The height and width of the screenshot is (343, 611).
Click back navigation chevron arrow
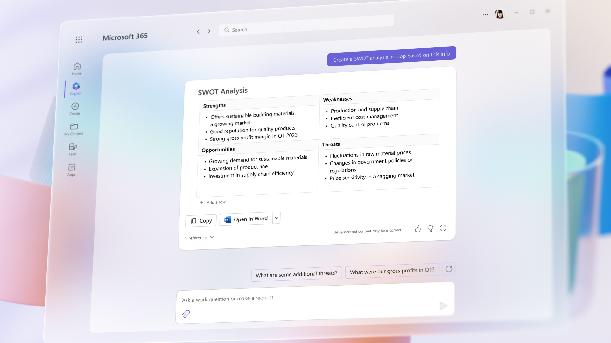(198, 30)
